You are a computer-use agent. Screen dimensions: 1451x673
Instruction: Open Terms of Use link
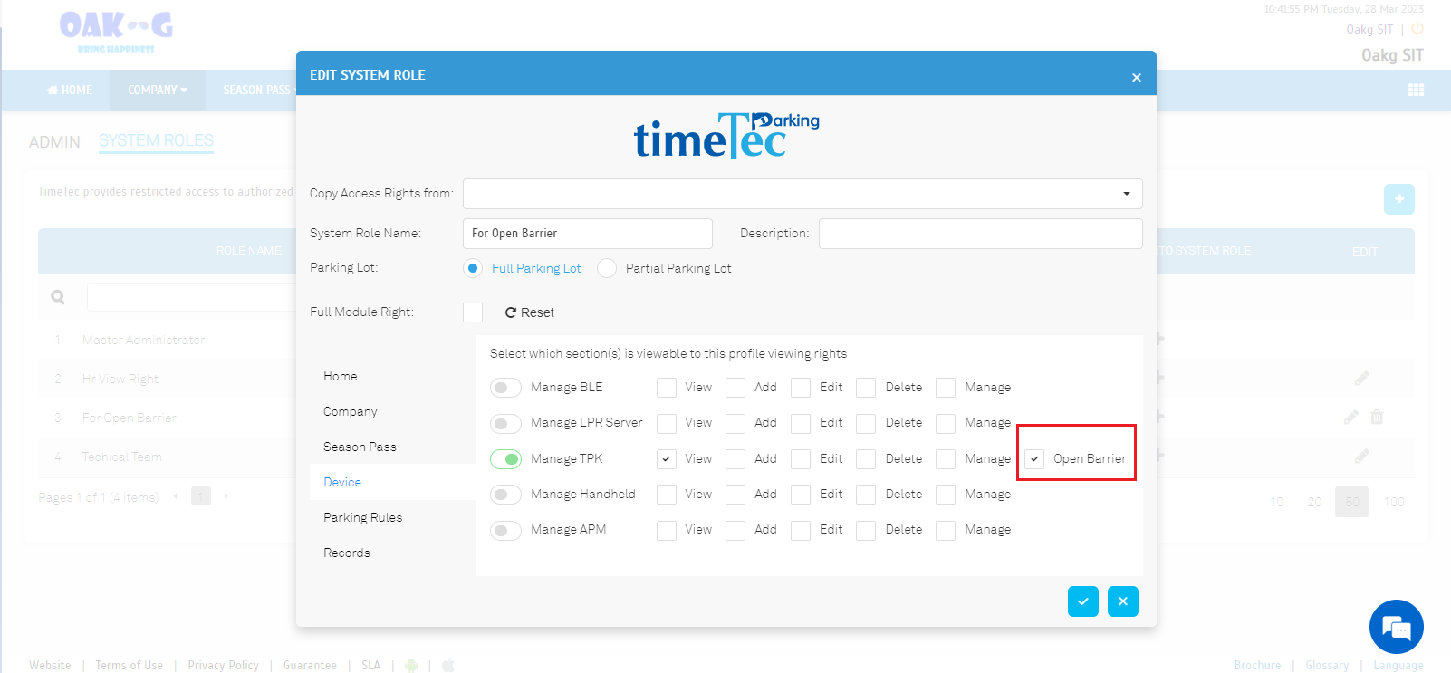click(130, 666)
